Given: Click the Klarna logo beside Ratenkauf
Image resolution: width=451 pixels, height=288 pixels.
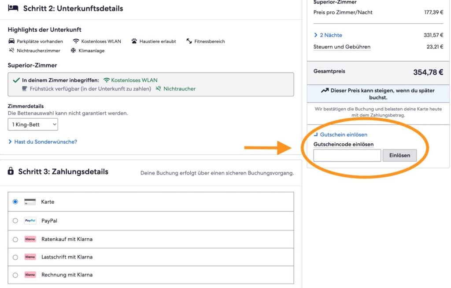Looking at the screenshot, I should pyautogui.click(x=30, y=239).
